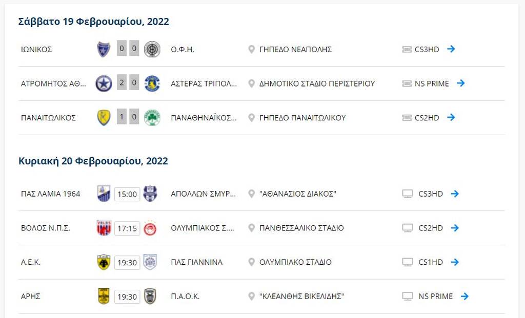Viewport: 525px width, 318px height.
Task: Click the 15:00 kickoff time box
Action: click(x=127, y=194)
